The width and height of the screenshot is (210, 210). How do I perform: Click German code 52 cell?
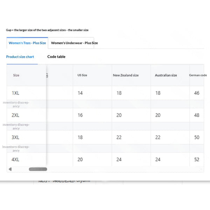197,159
